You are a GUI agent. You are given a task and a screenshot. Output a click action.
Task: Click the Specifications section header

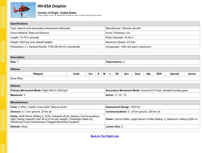(105, 24)
